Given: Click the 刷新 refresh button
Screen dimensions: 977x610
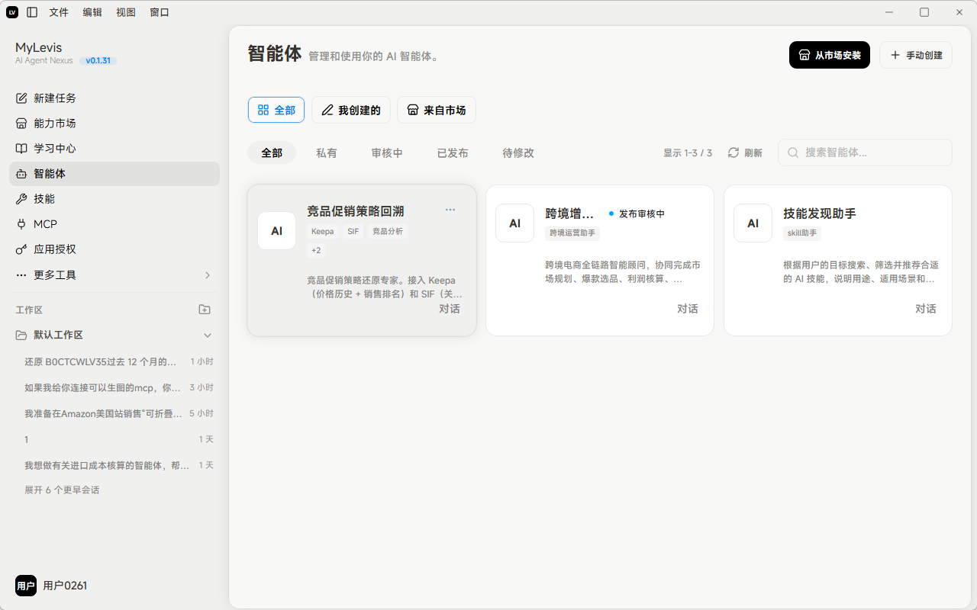Looking at the screenshot, I should pyautogui.click(x=745, y=152).
